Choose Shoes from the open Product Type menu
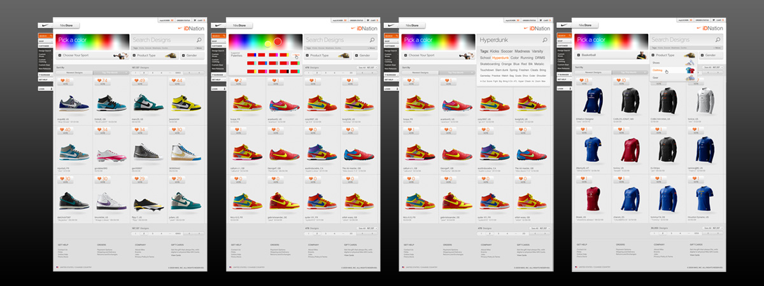Viewport: 764px width, 286px height. pyautogui.click(x=673, y=63)
